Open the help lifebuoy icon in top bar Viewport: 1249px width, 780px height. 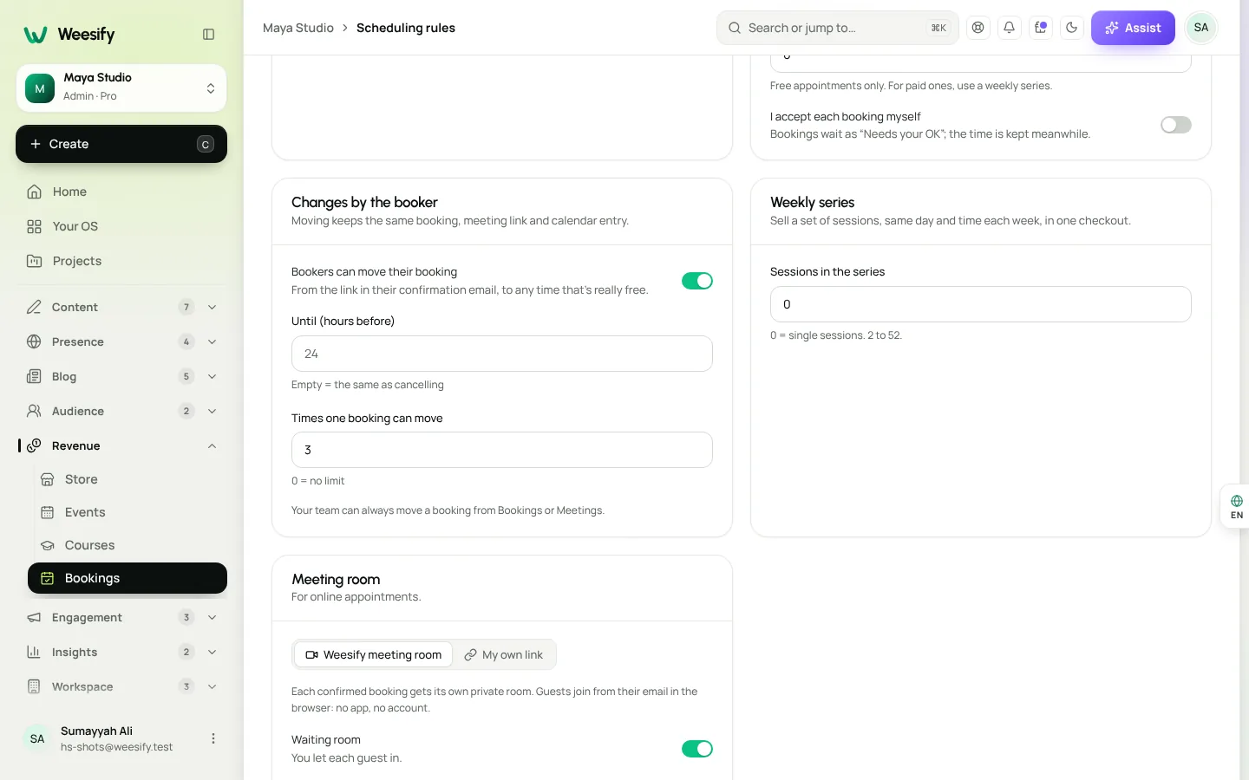point(978,28)
